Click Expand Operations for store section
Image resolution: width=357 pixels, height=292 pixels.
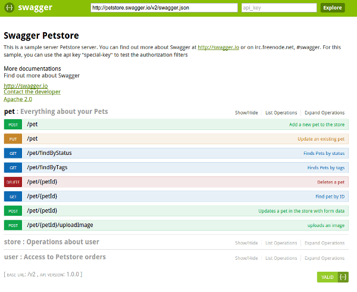(x=324, y=243)
